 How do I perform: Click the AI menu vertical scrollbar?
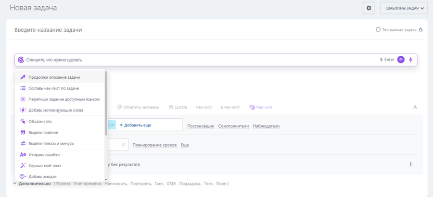[106, 103]
